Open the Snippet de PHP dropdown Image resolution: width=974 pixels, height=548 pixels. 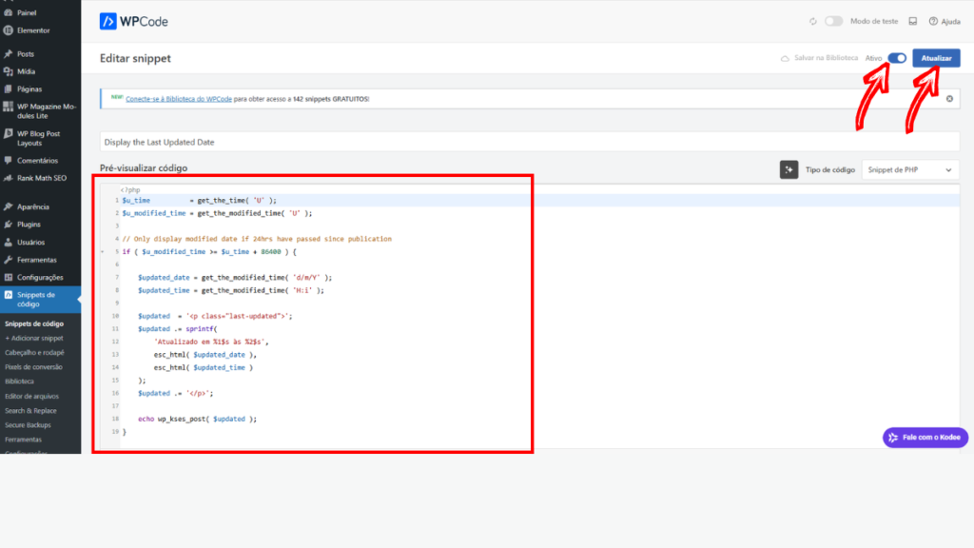pos(910,169)
